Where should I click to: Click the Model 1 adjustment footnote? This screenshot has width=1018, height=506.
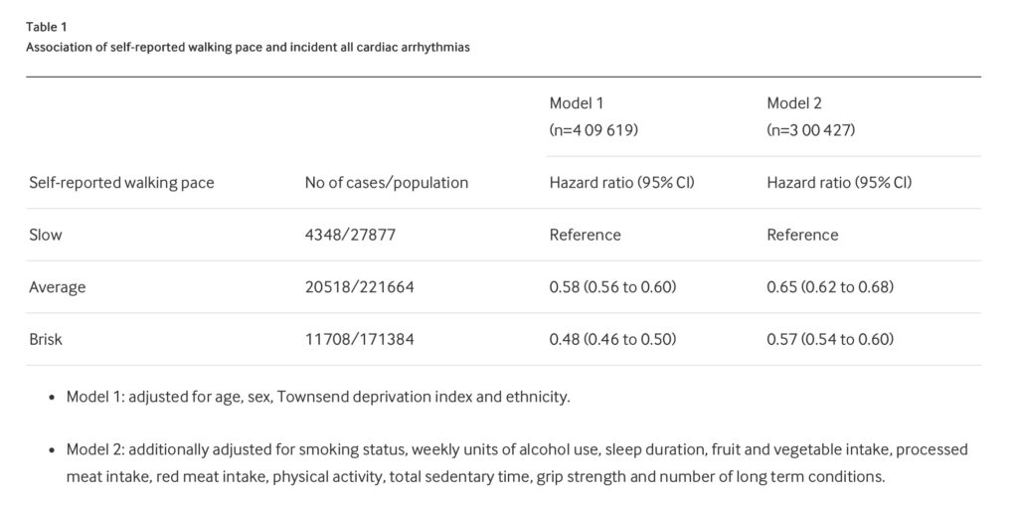tap(318, 397)
